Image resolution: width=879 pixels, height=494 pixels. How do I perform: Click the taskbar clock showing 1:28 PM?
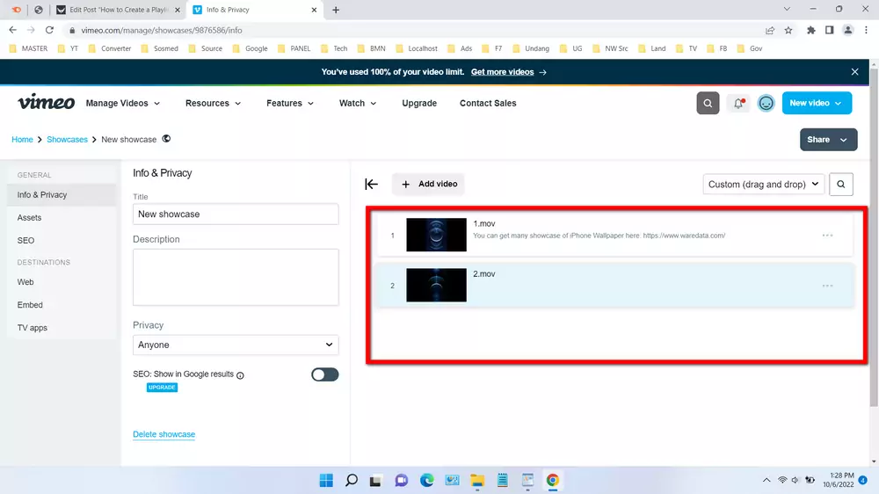tap(839, 480)
